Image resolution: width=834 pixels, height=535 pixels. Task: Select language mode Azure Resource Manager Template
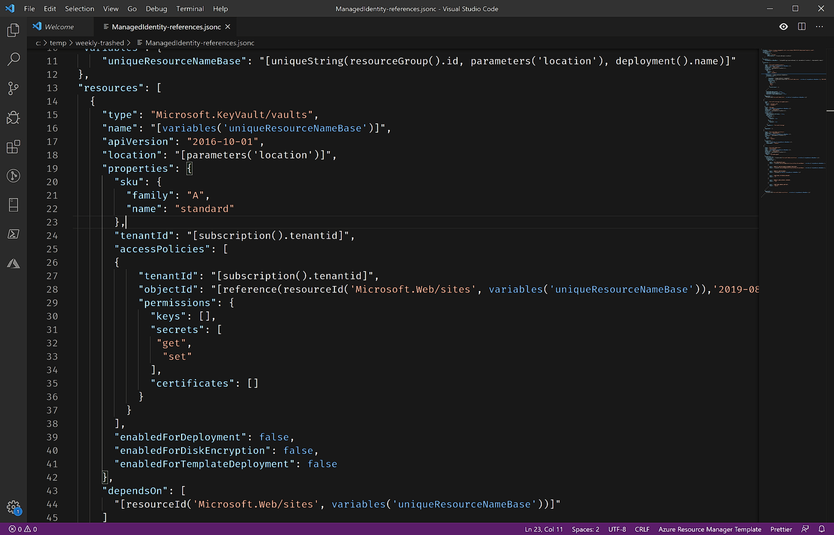click(x=709, y=529)
